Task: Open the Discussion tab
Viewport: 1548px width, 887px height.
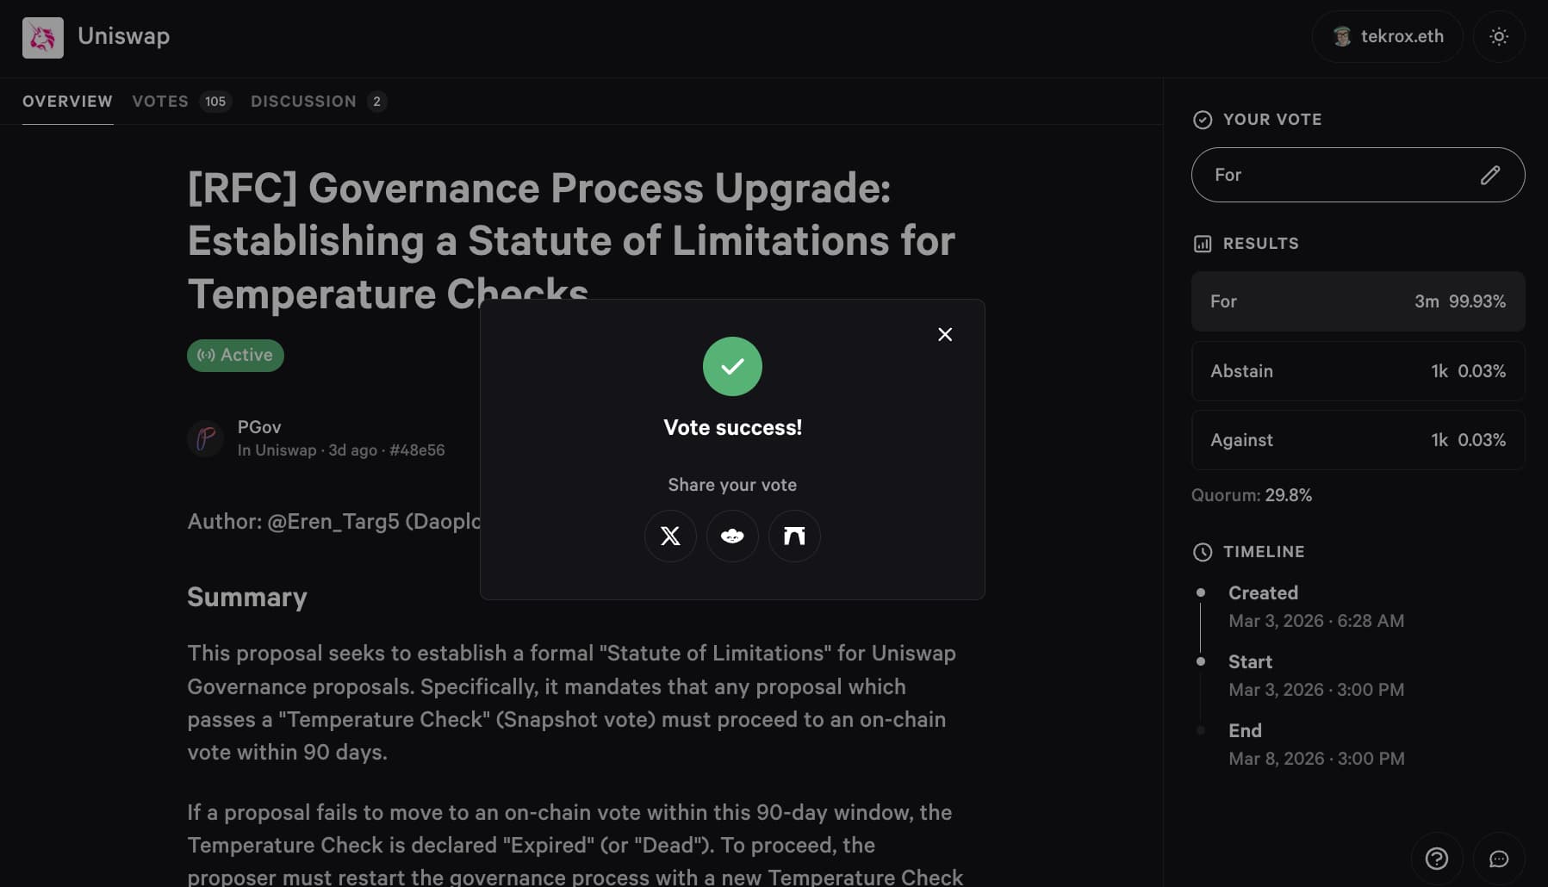Action: (x=303, y=102)
